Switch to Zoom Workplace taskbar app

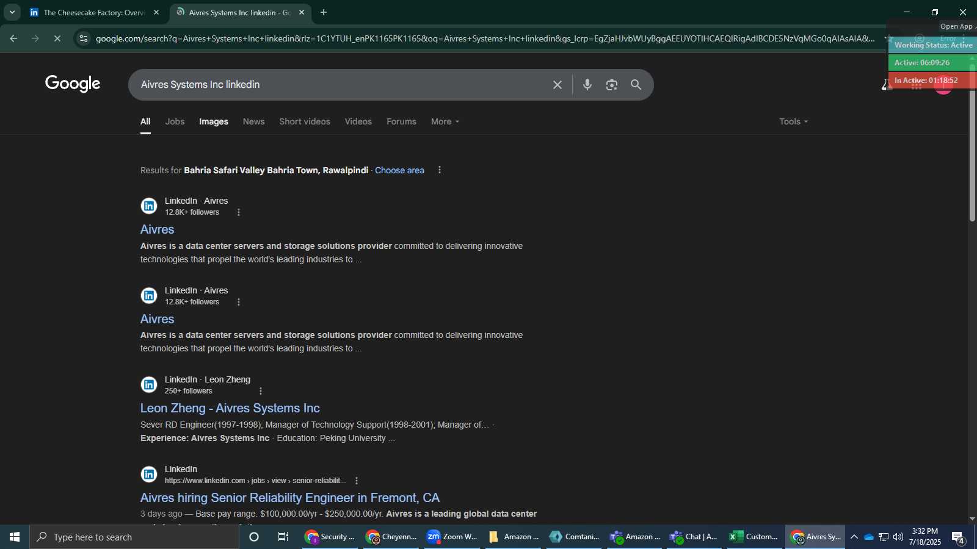(452, 537)
